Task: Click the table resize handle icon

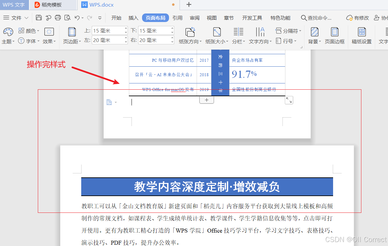Action: pos(289,100)
